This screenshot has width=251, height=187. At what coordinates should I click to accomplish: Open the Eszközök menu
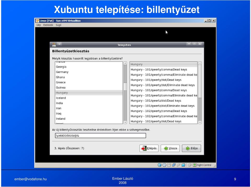coord(48,25)
